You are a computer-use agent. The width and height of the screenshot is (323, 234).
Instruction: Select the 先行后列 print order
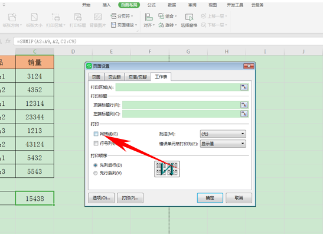pos(96,173)
